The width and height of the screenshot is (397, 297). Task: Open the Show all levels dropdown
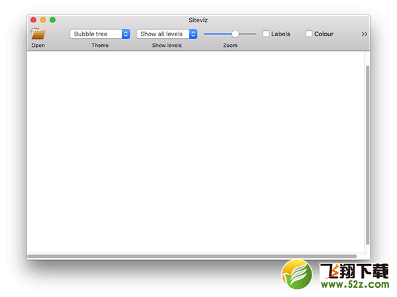167,34
